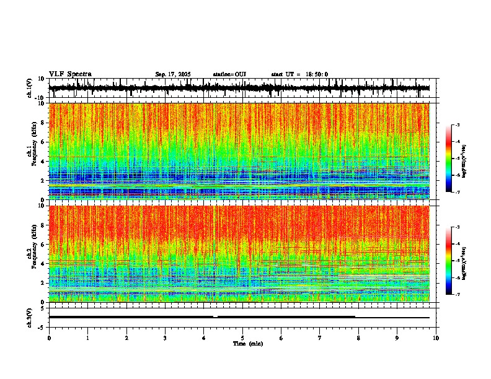The image size is (491, 379).
Task: Click time axis tick label '7'
Action: 320,338
